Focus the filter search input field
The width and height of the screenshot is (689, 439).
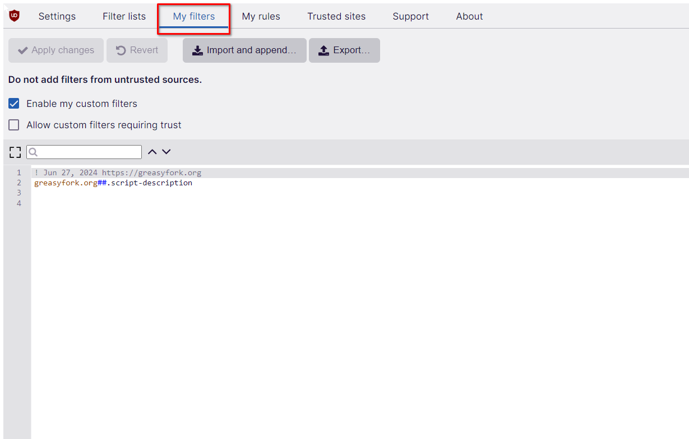(x=84, y=152)
